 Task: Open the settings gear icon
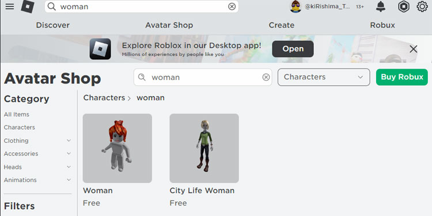(422, 6)
